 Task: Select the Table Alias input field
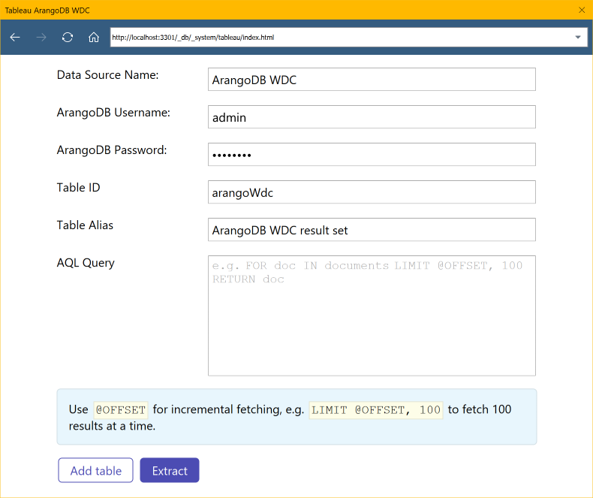tap(372, 229)
